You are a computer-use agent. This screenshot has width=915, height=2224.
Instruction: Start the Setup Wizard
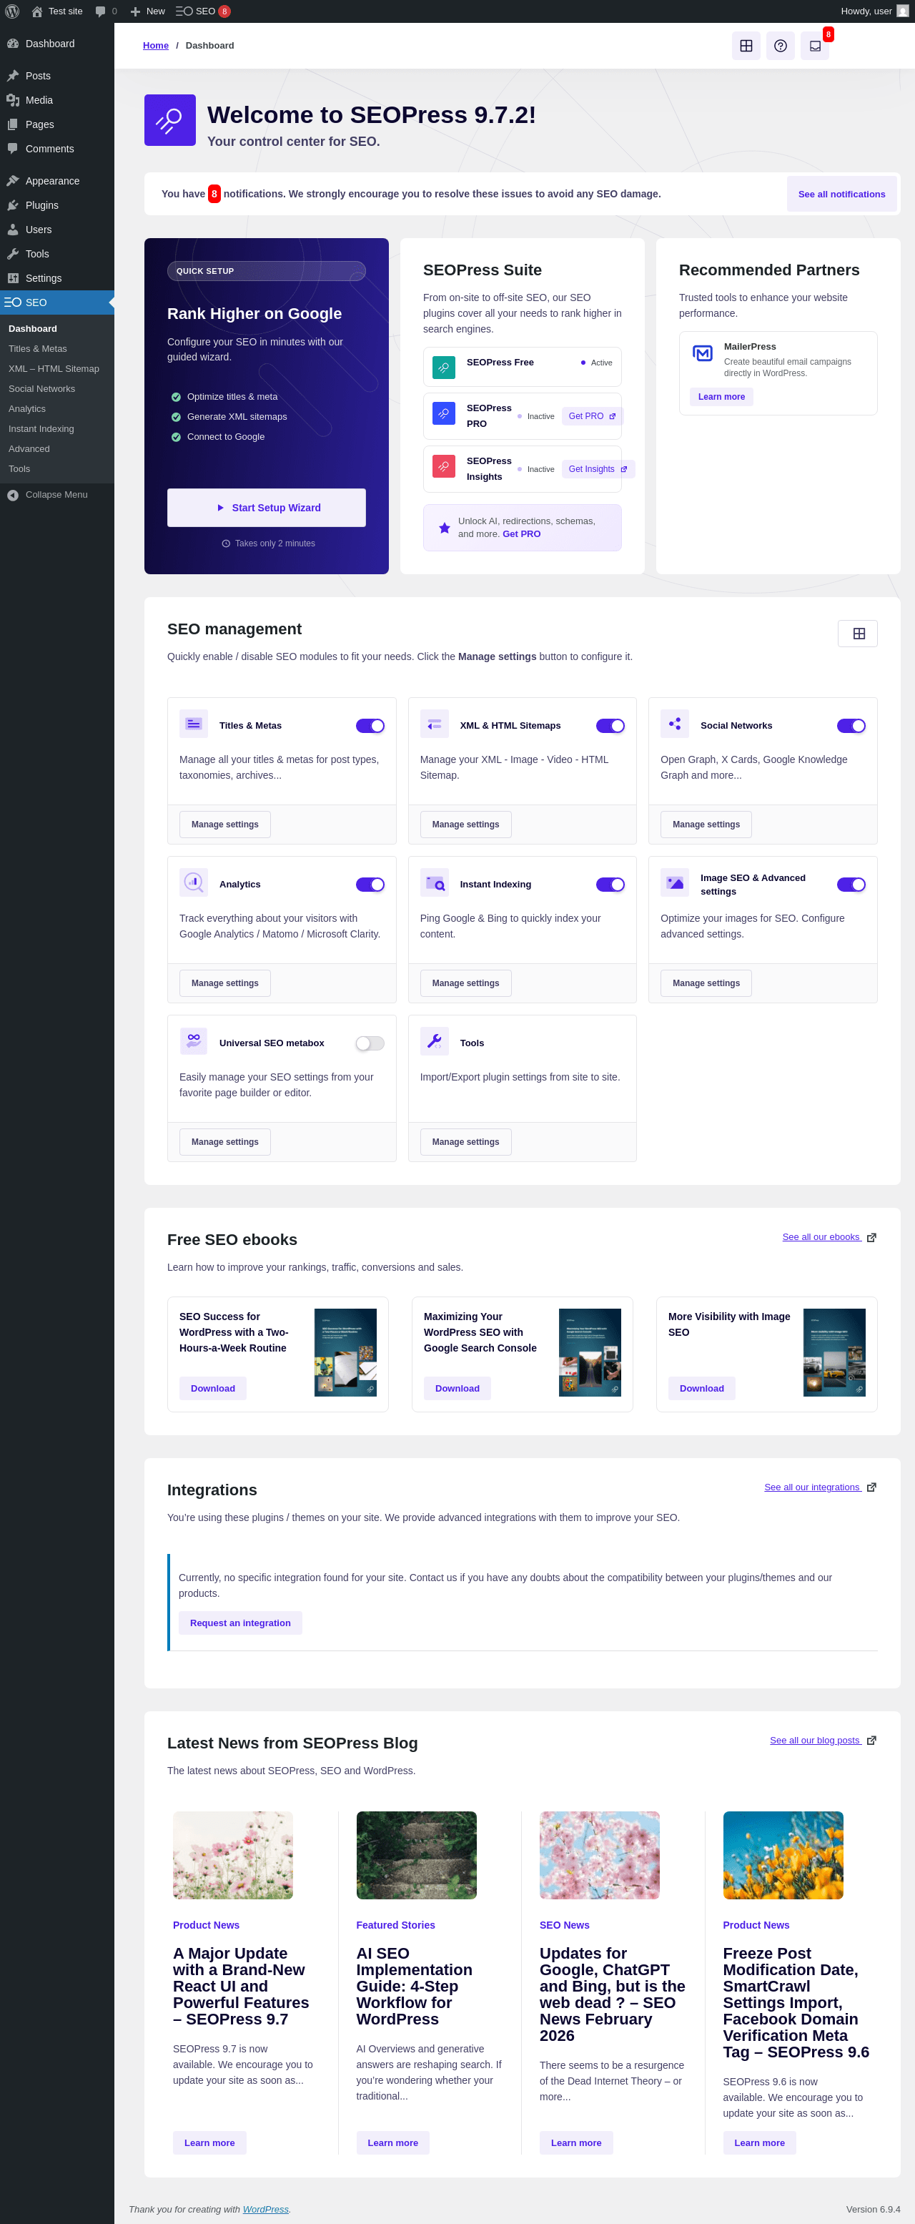pyautogui.click(x=267, y=508)
